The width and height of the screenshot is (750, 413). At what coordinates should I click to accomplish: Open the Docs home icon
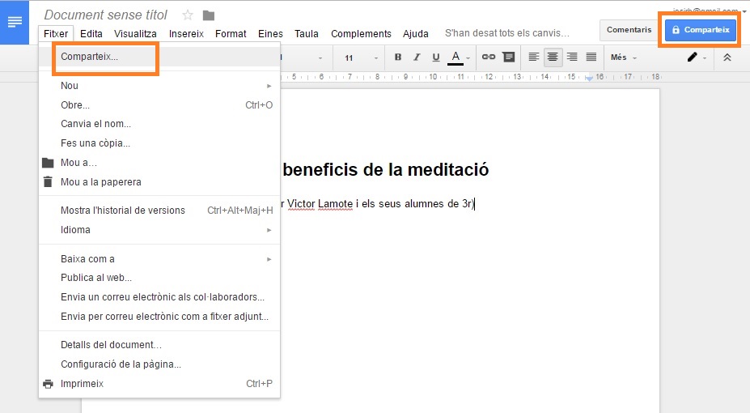[15, 22]
